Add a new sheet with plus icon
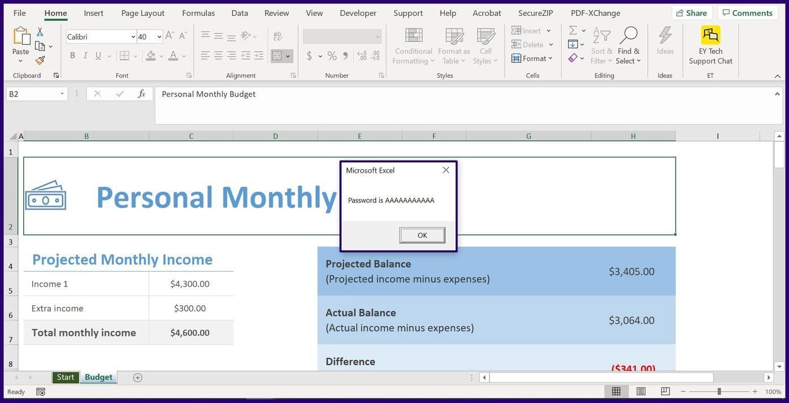The width and height of the screenshot is (789, 403). coord(137,378)
